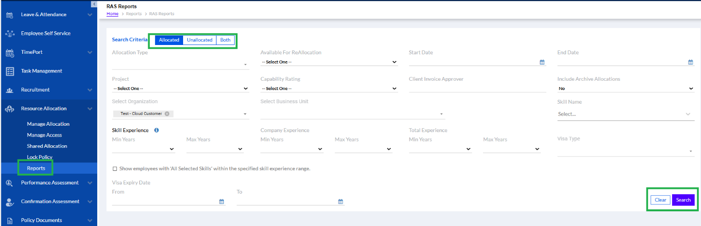Select the Unallocated search criteria option

pos(200,40)
